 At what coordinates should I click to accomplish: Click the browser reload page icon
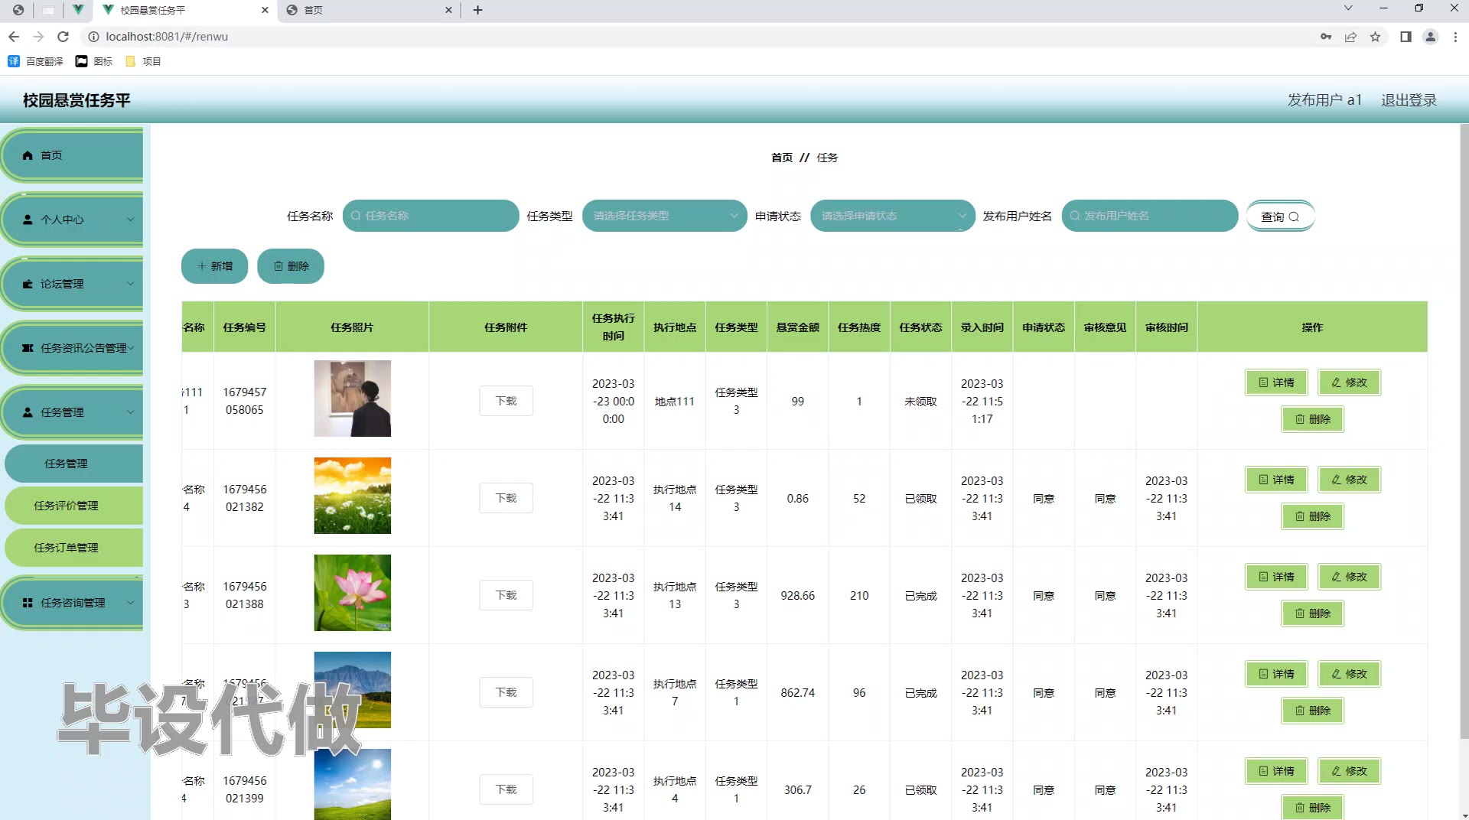point(64,37)
